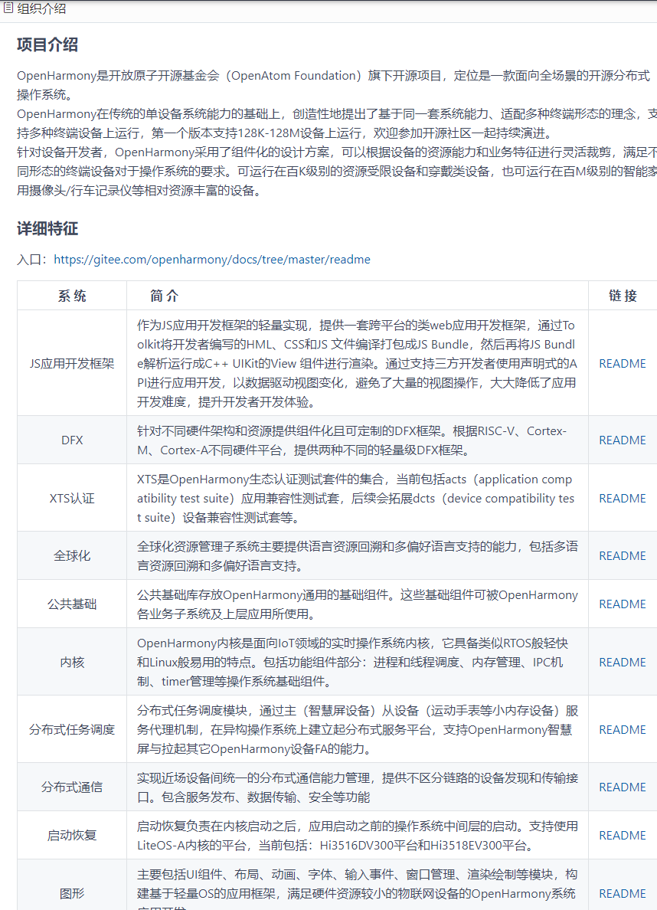Viewport: 657px width, 910px height.
Task: Click the 实现近场设备间 description cell
Action: [358, 787]
